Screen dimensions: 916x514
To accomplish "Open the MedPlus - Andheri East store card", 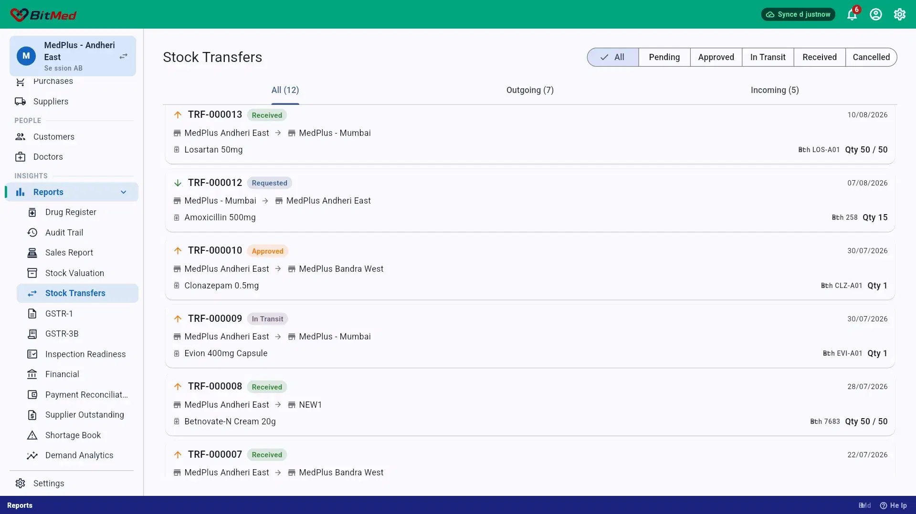I will pyautogui.click(x=73, y=56).
